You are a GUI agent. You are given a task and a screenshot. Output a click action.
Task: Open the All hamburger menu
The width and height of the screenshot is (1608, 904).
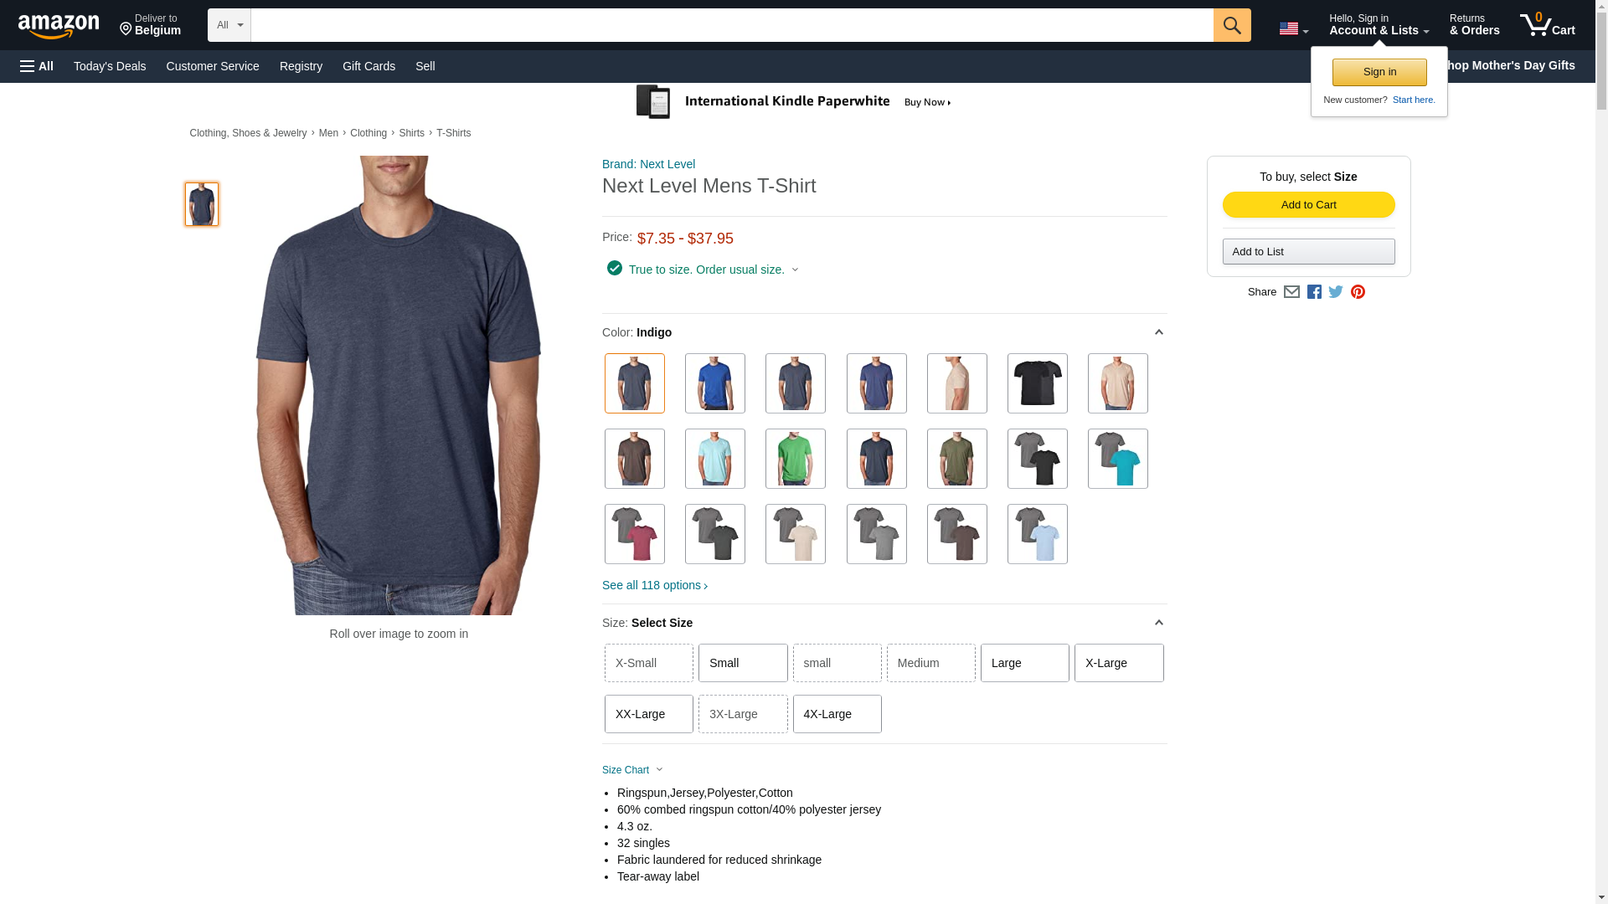click(37, 66)
